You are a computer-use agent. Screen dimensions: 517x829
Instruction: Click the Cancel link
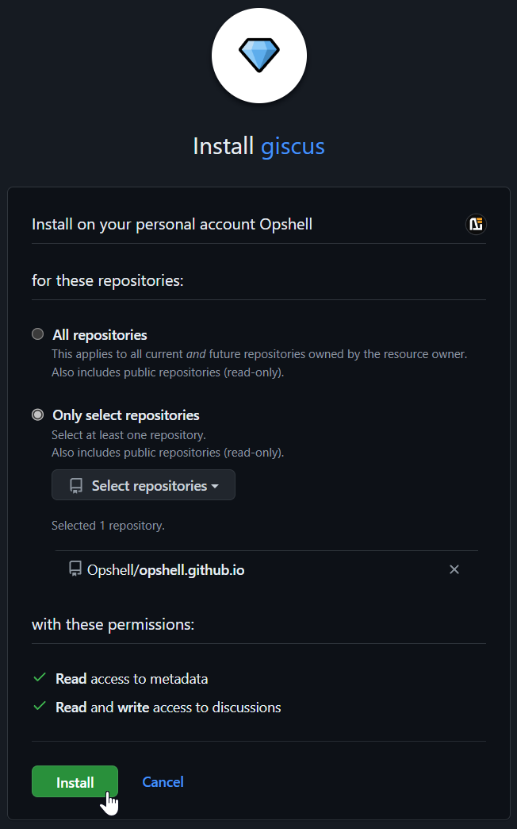163,782
